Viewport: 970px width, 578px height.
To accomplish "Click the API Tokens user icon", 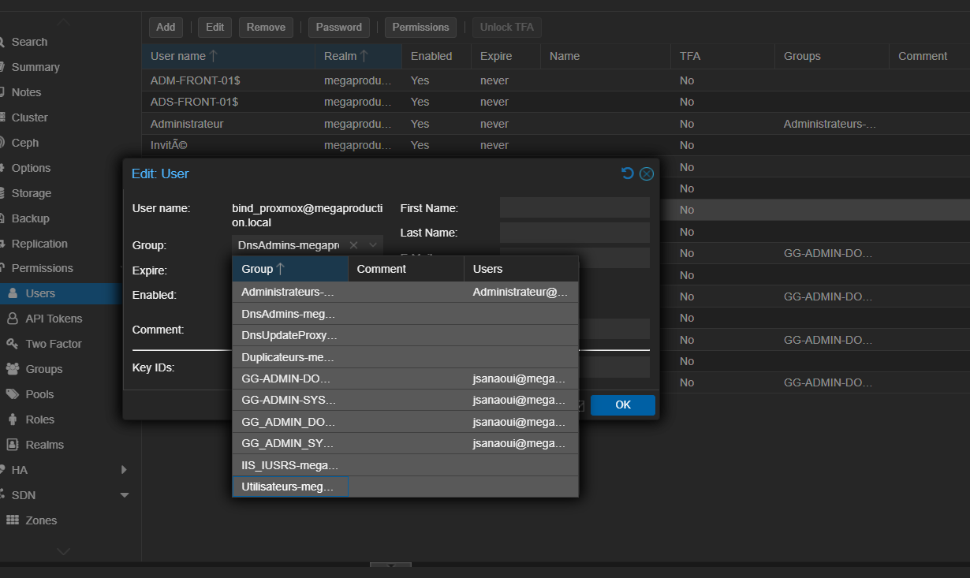I will (x=12, y=319).
